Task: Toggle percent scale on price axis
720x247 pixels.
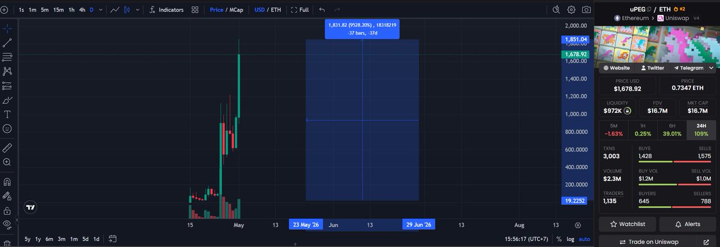Action: 559,239
